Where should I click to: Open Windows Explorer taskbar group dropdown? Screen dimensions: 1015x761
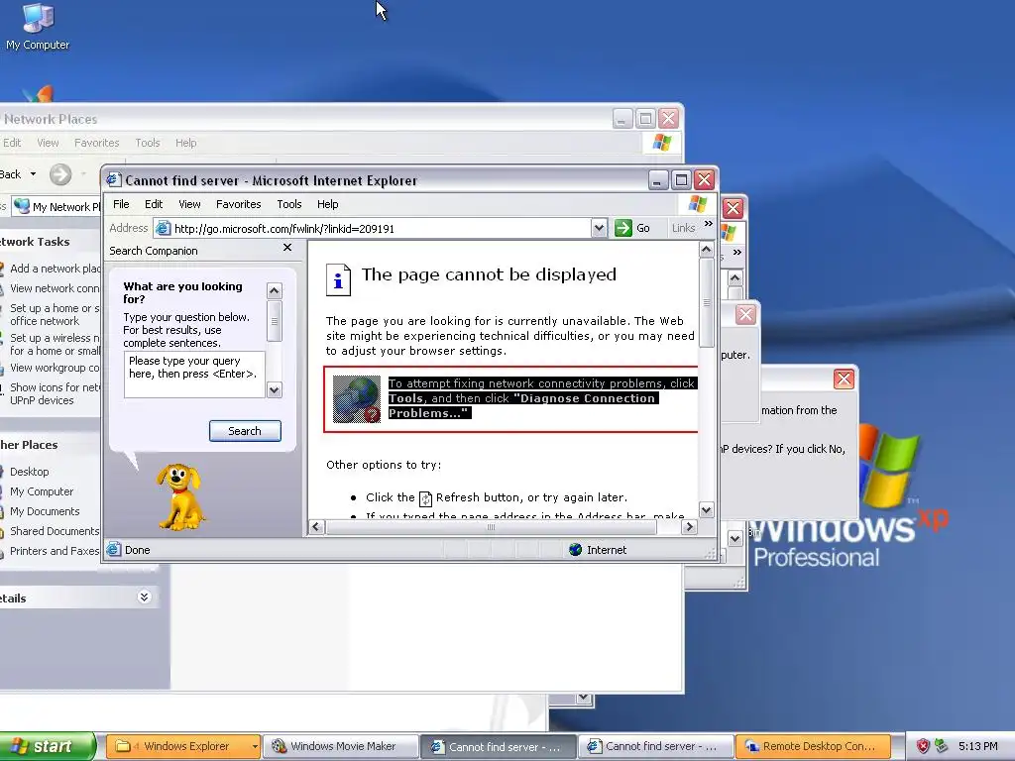[x=255, y=747]
